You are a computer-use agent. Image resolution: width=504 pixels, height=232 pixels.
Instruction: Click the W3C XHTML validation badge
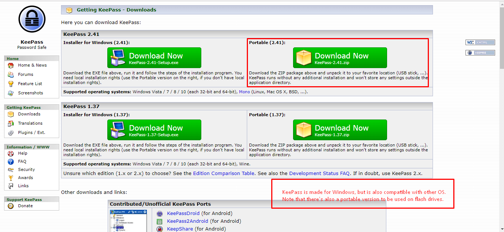[x=480, y=43]
